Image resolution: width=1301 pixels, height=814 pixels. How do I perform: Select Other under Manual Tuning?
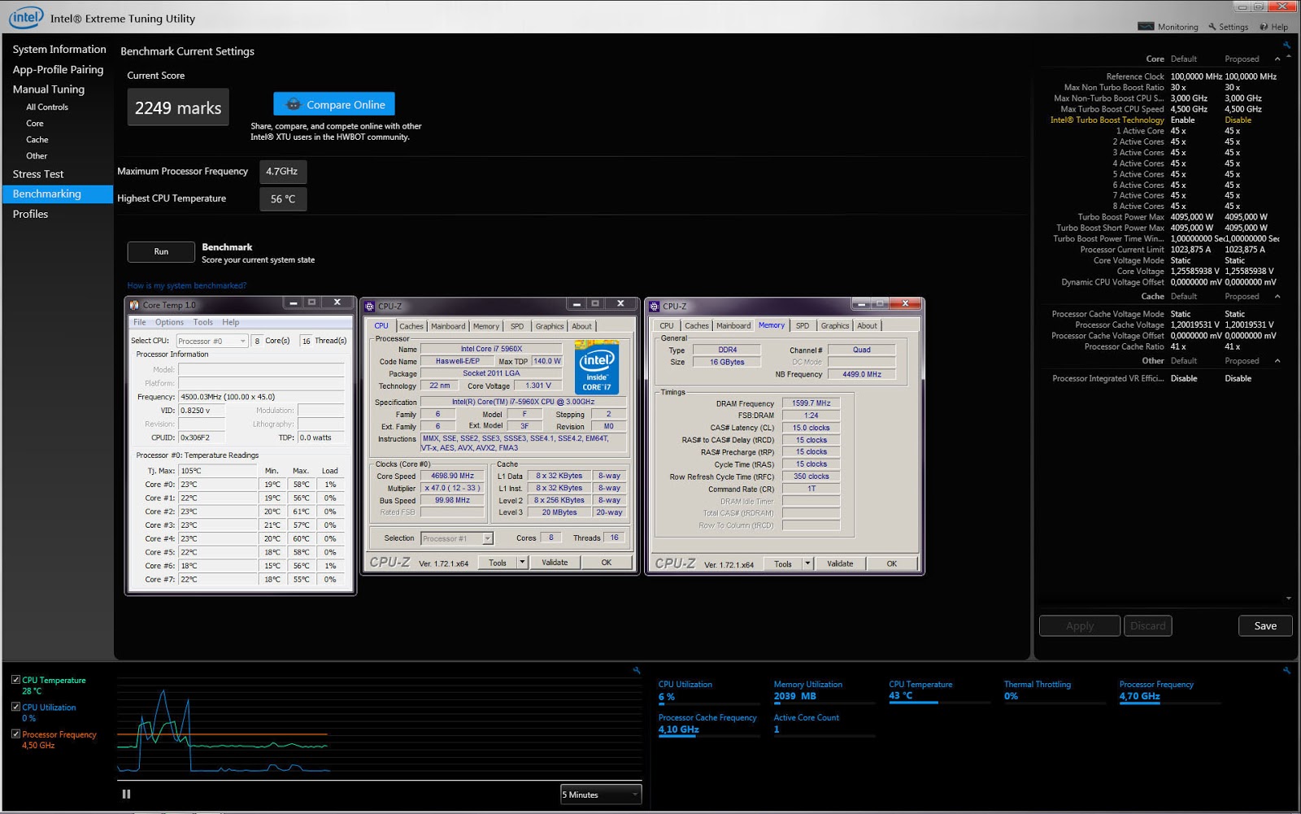point(37,156)
